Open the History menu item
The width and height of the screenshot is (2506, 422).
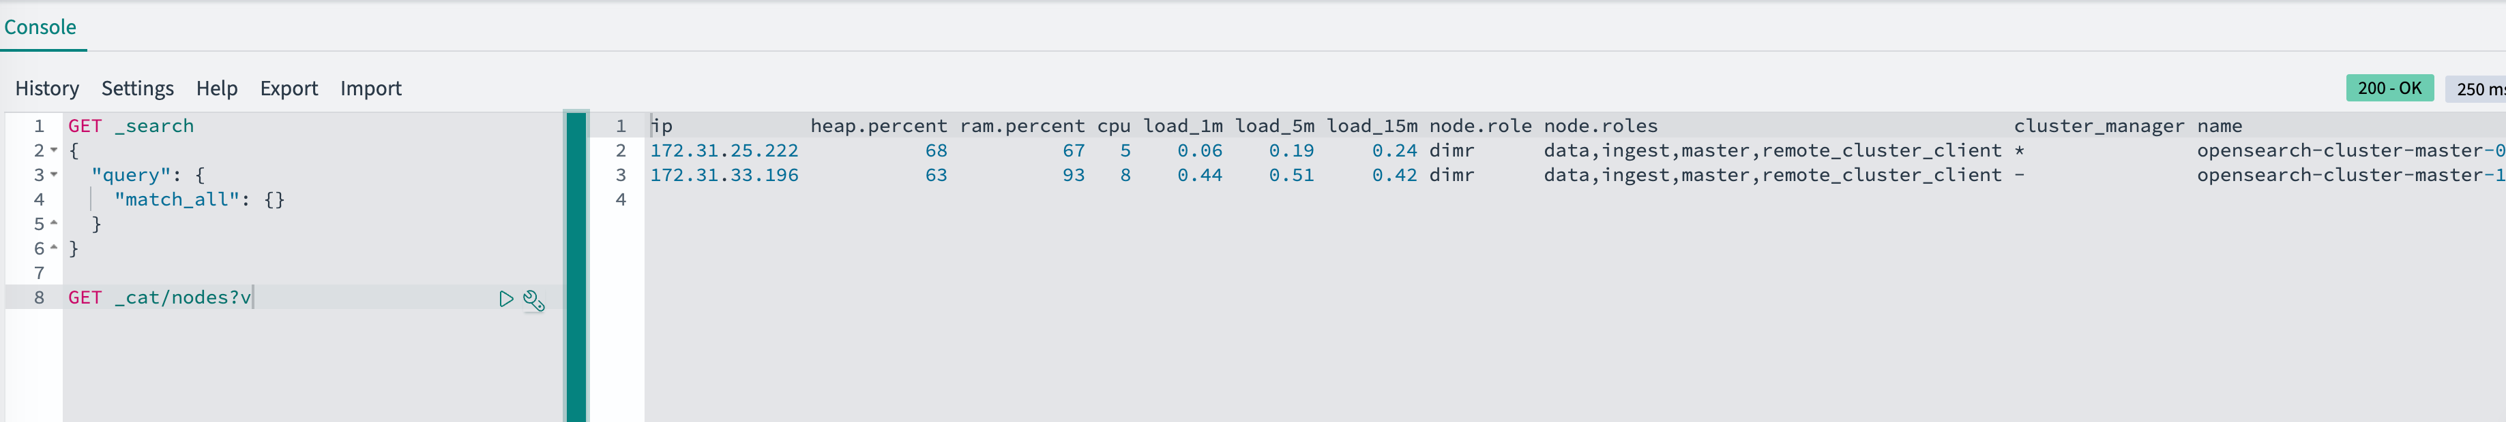46,88
